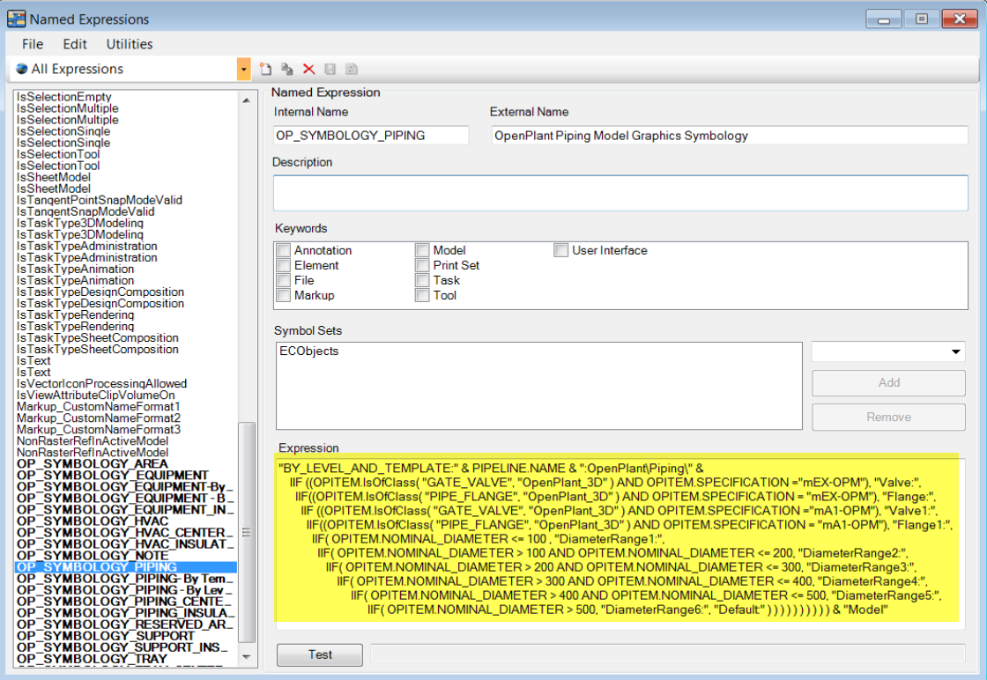Open the Edit menu
This screenshot has width=987, height=680.
(75, 44)
